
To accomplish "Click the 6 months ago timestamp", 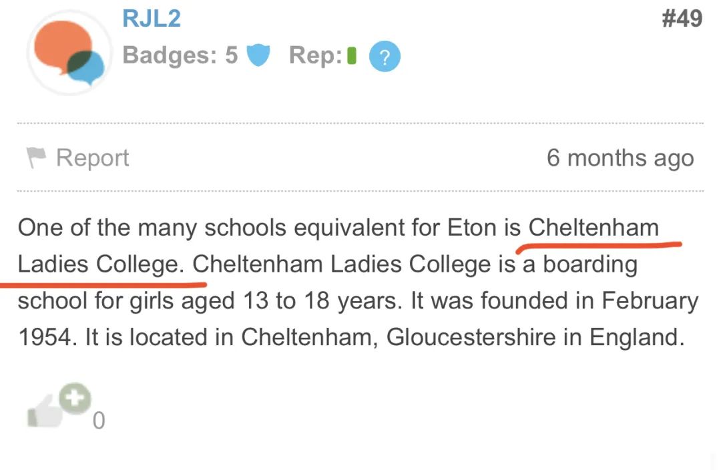I will 622,158.
